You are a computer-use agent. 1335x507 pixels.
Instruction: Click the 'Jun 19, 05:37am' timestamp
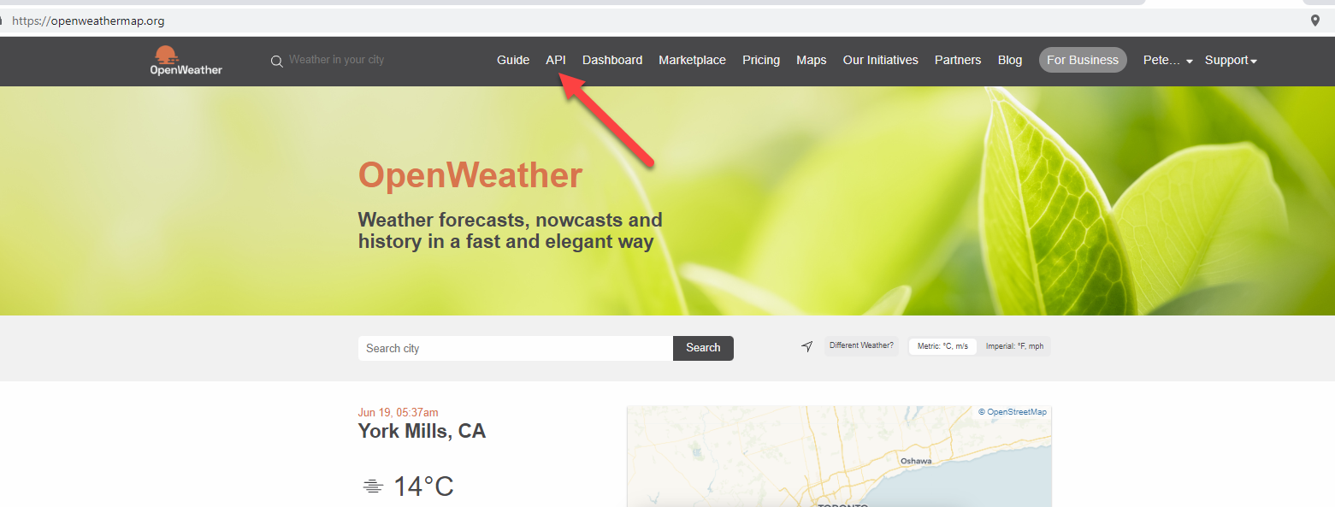coord(398,412)
